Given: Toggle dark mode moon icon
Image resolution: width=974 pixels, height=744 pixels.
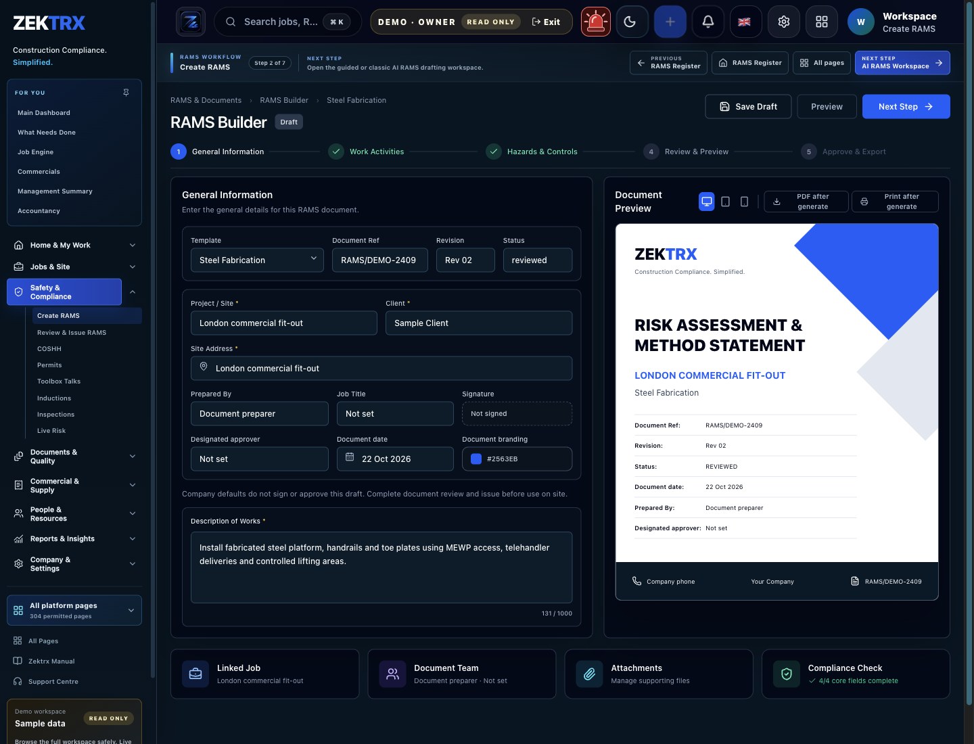Looking at the screenshot, I should (632, 22).
